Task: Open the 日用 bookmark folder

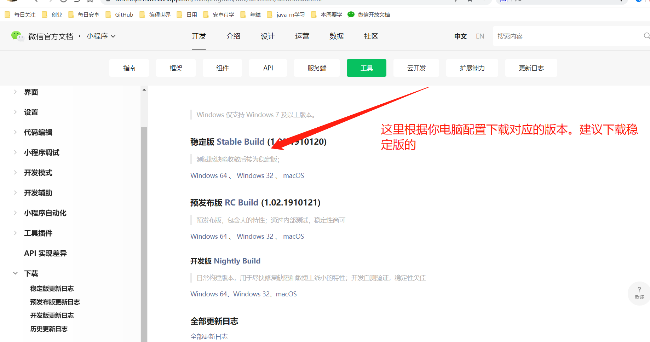Action: [x=187, y=15]
